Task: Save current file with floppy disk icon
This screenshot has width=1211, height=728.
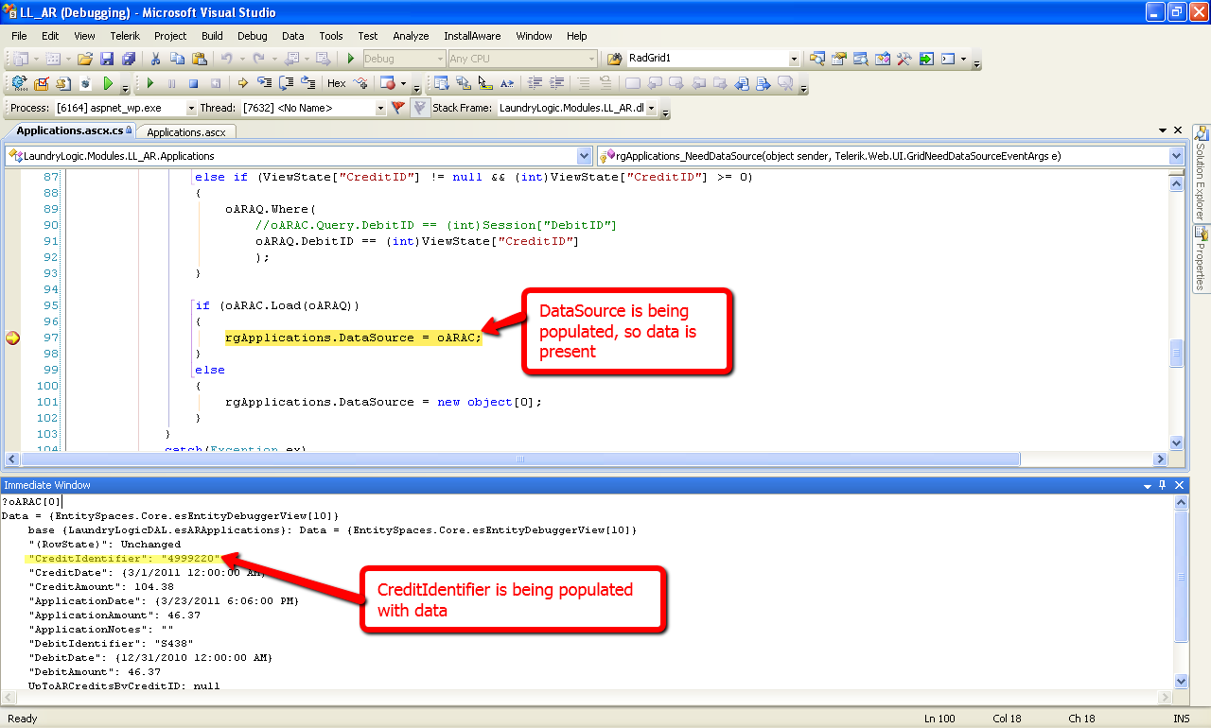Action: click(107, 59)
